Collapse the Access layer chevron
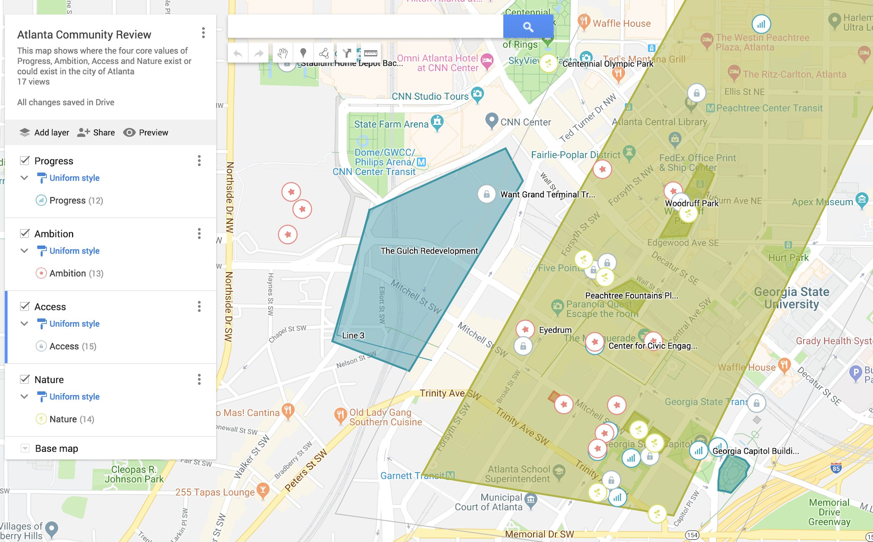Screen dimensions: 873x542 (x=24, y=324)
